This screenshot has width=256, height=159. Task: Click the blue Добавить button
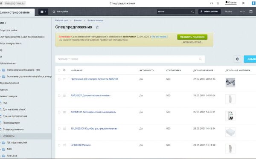click(250, 59)
